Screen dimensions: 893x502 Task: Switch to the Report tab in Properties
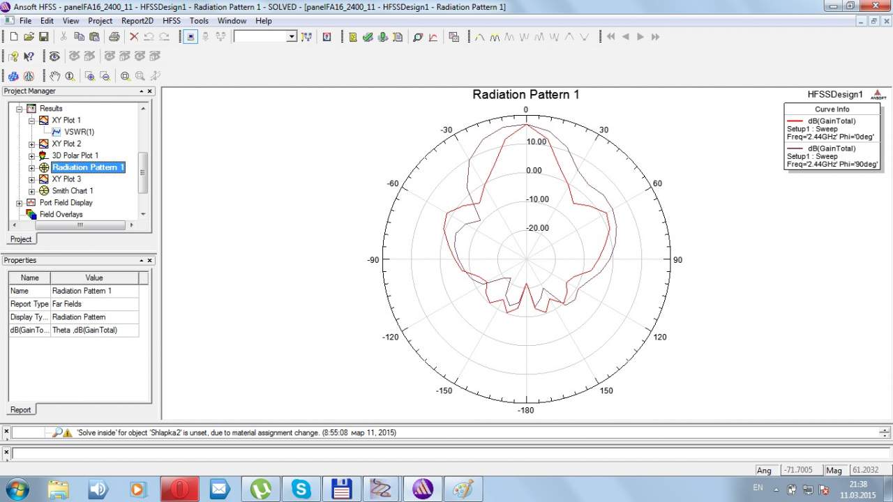[x=20, y=410]
